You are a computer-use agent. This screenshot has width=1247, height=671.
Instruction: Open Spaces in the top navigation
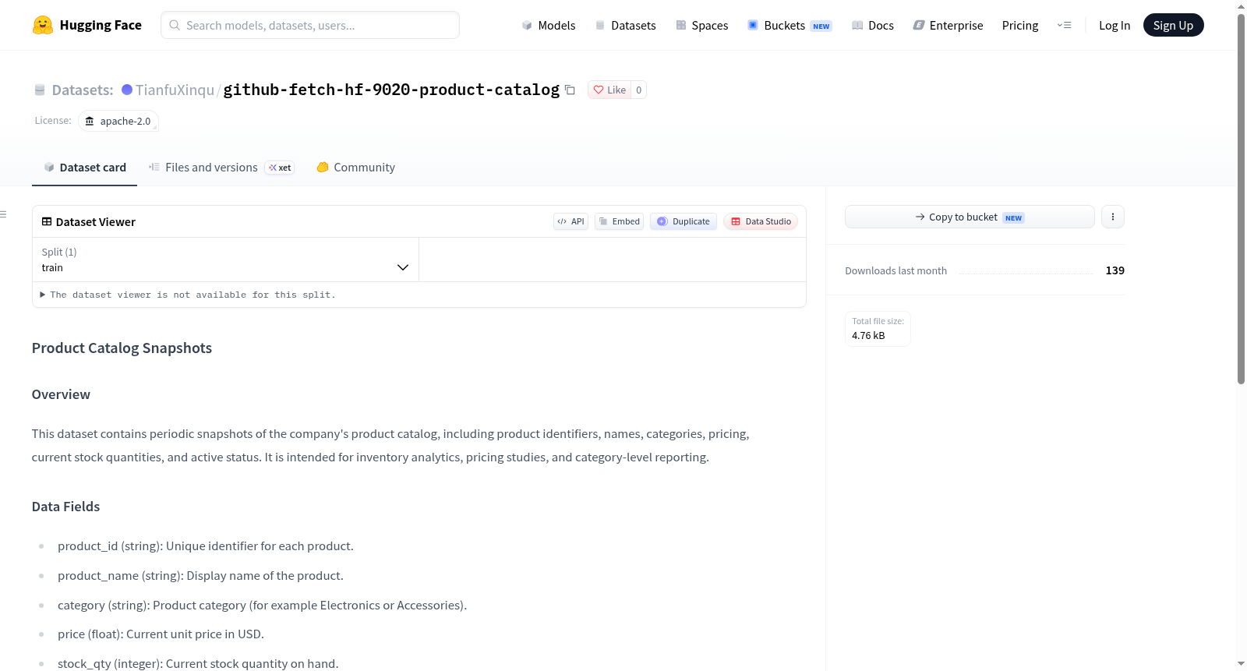(702, 25)
